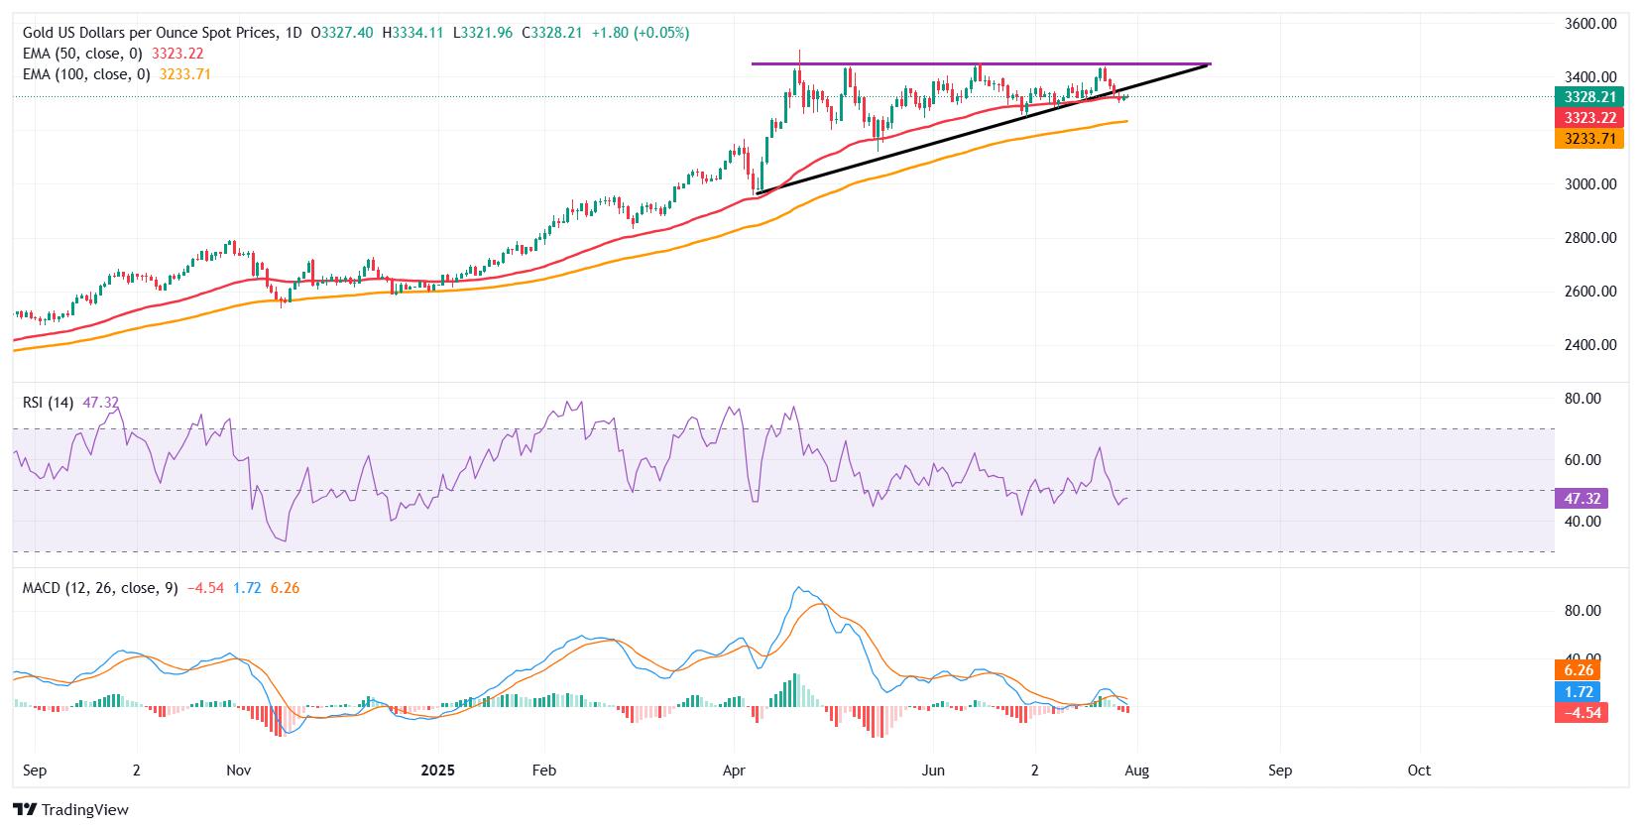Click the red -4.54 histogram tag
This screenshot has height=831, width=1642.
tap(1582, 713)
